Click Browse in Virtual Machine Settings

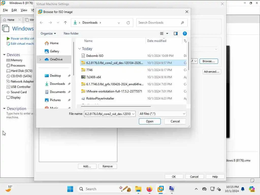pyautogui.click(x=209, y=61)
